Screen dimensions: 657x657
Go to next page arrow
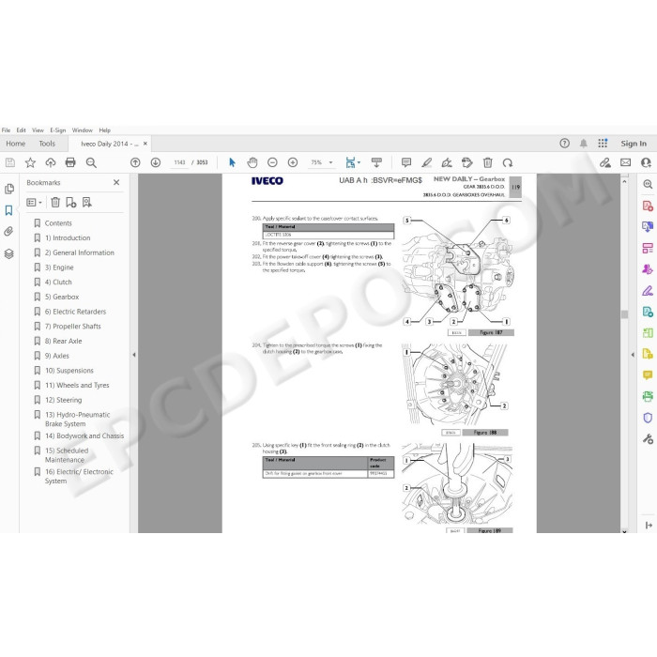[156, 162]
